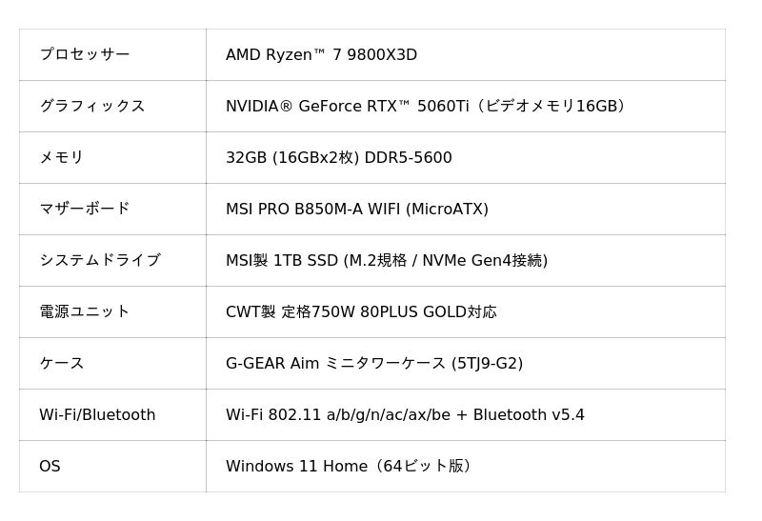Click the マザーボード row label
The height and width of the screenshot is (521, 762).
point(84,210)
